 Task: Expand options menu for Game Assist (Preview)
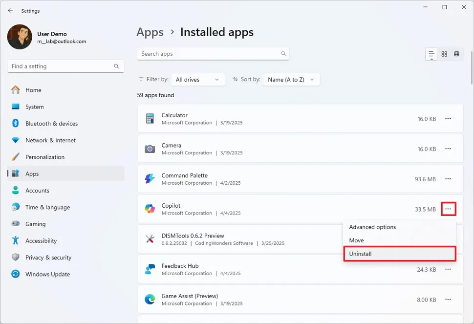click(448, 300)
